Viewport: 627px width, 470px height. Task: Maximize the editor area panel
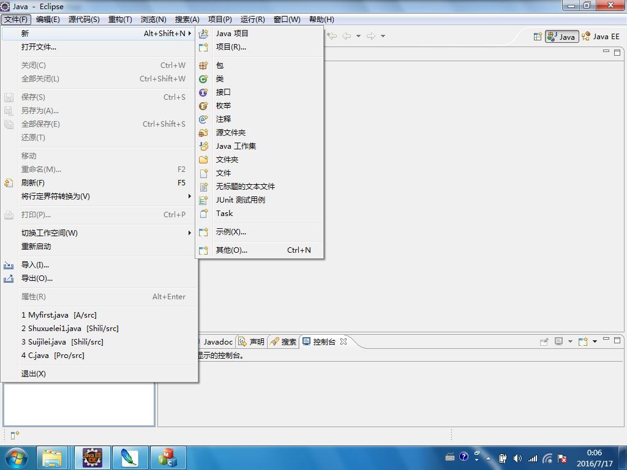(x=617, y=53)
